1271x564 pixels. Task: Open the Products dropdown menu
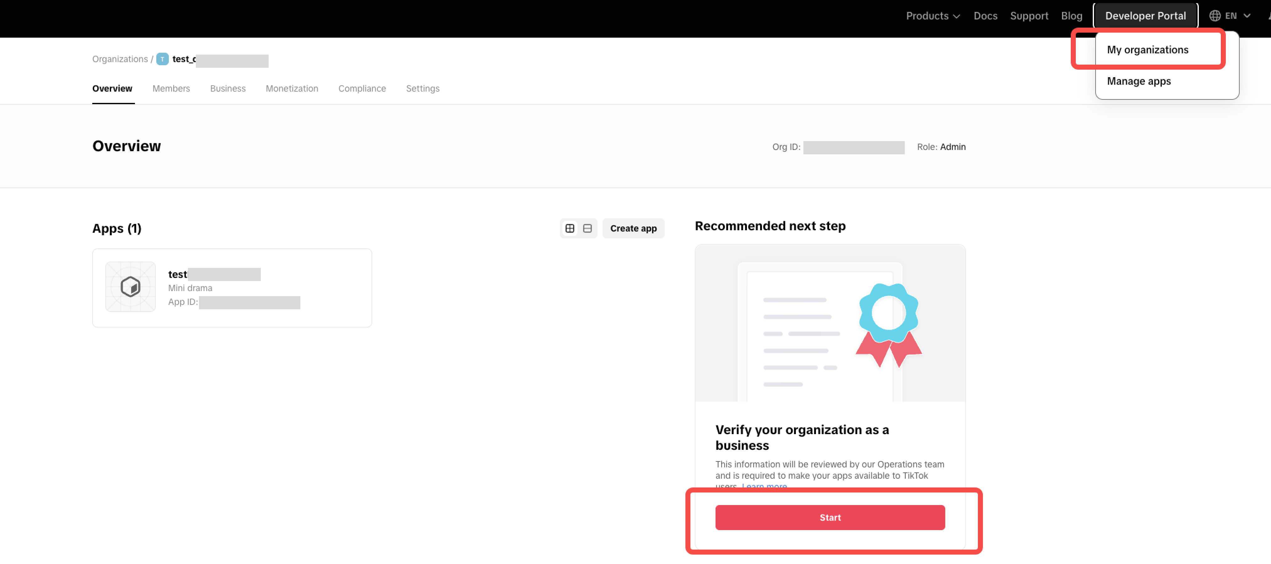[x=932, y=16]
